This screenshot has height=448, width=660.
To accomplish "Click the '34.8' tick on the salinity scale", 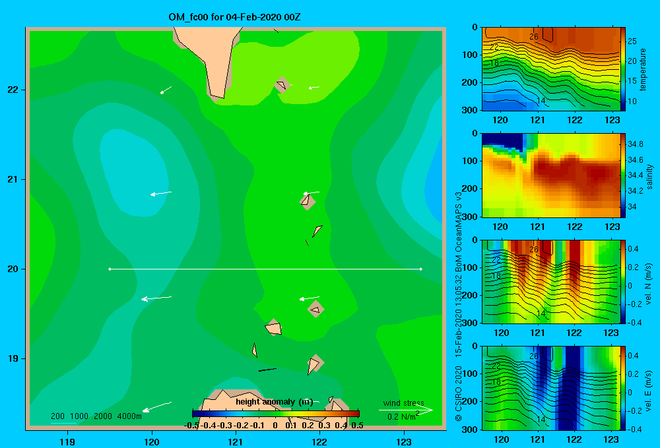I will pyautogui.click(x=636, y=144).
